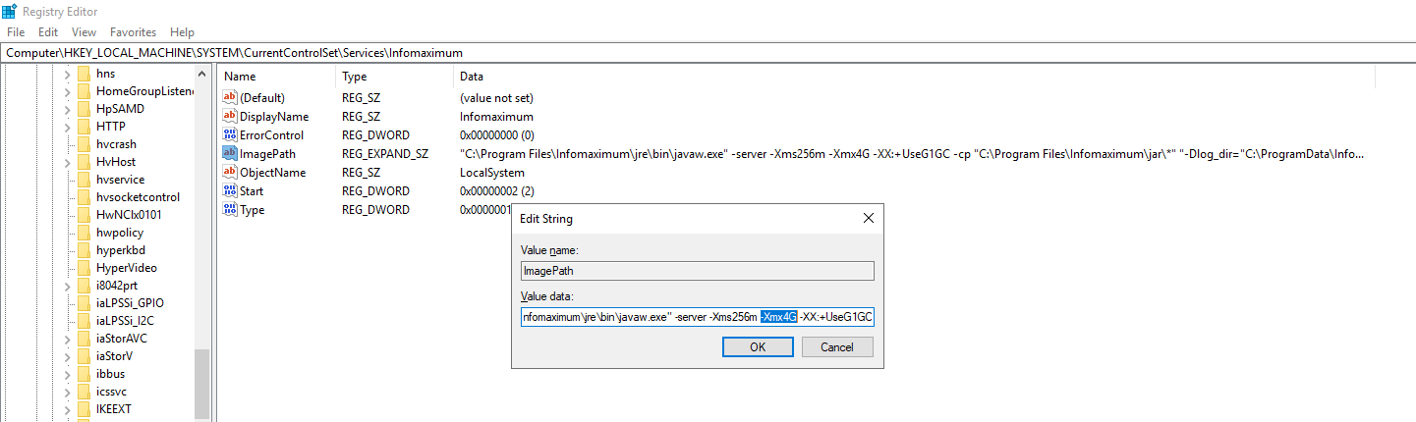
Task: Click the IKEEXT folder icon
Action: pyautogui.click(x=85, y=409)
